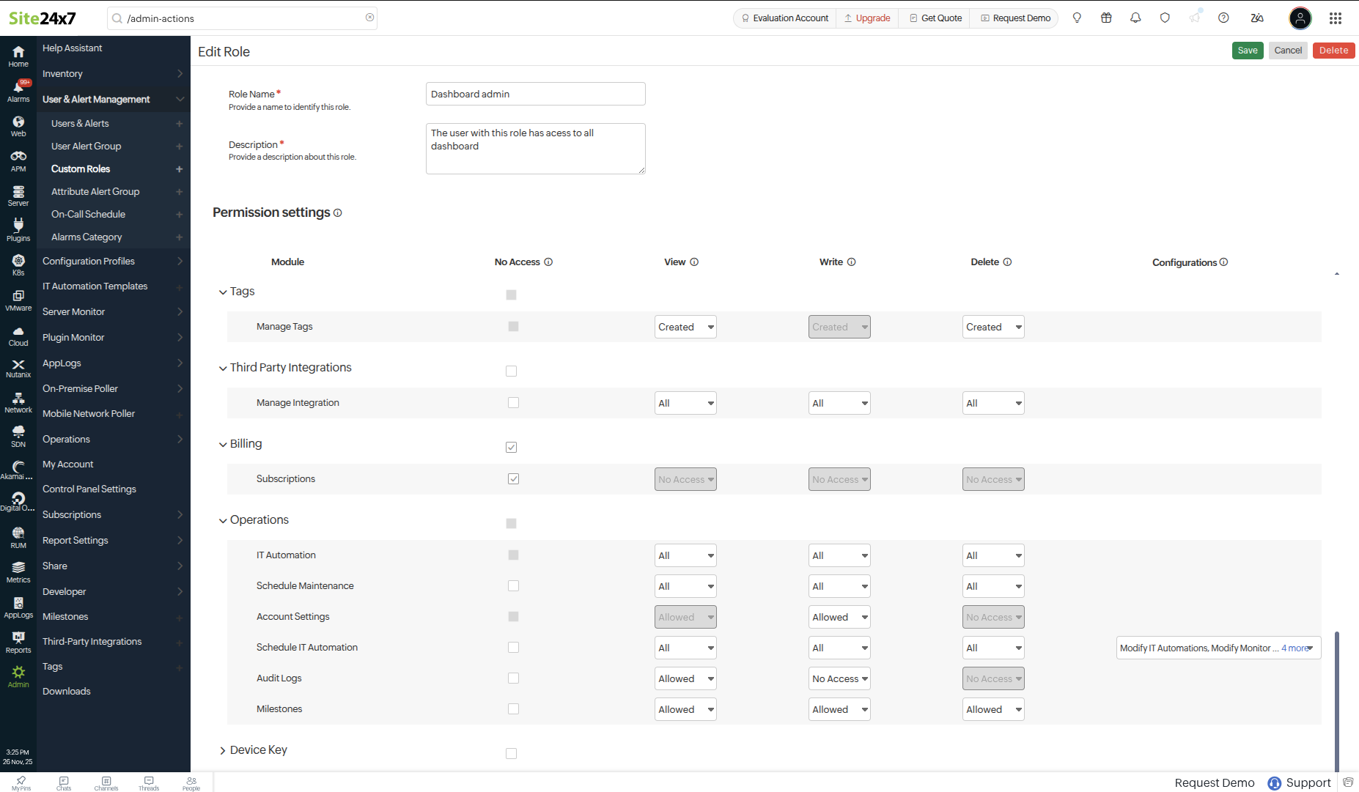
Task: Click the red Delete button
Action: 1333,51
